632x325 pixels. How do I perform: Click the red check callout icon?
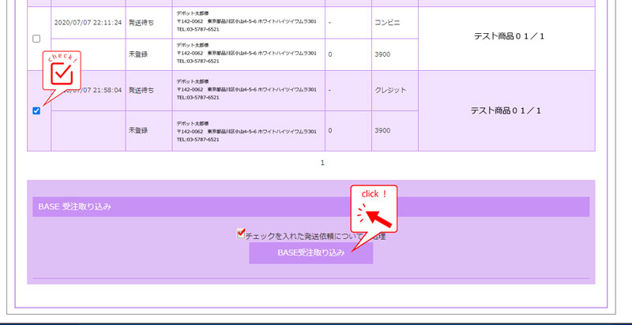coord(61,73)
